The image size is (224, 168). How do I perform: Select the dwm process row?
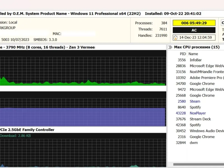tap(193, 143)
